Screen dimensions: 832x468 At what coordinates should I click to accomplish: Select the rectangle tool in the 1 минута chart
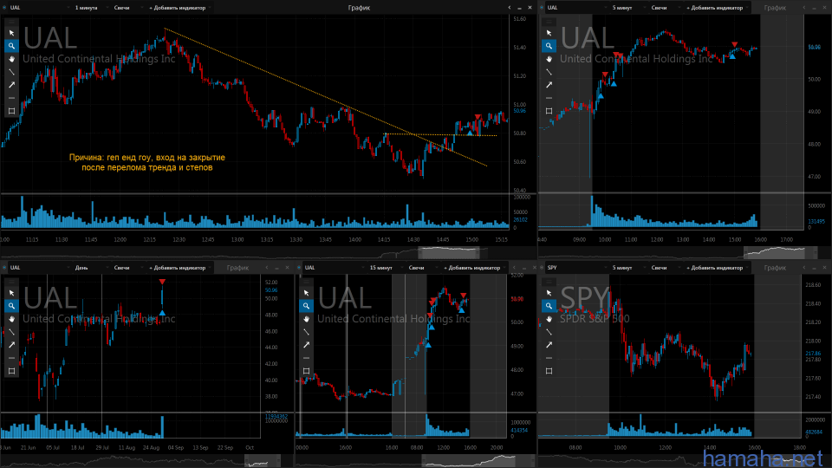tap(11, 111)
